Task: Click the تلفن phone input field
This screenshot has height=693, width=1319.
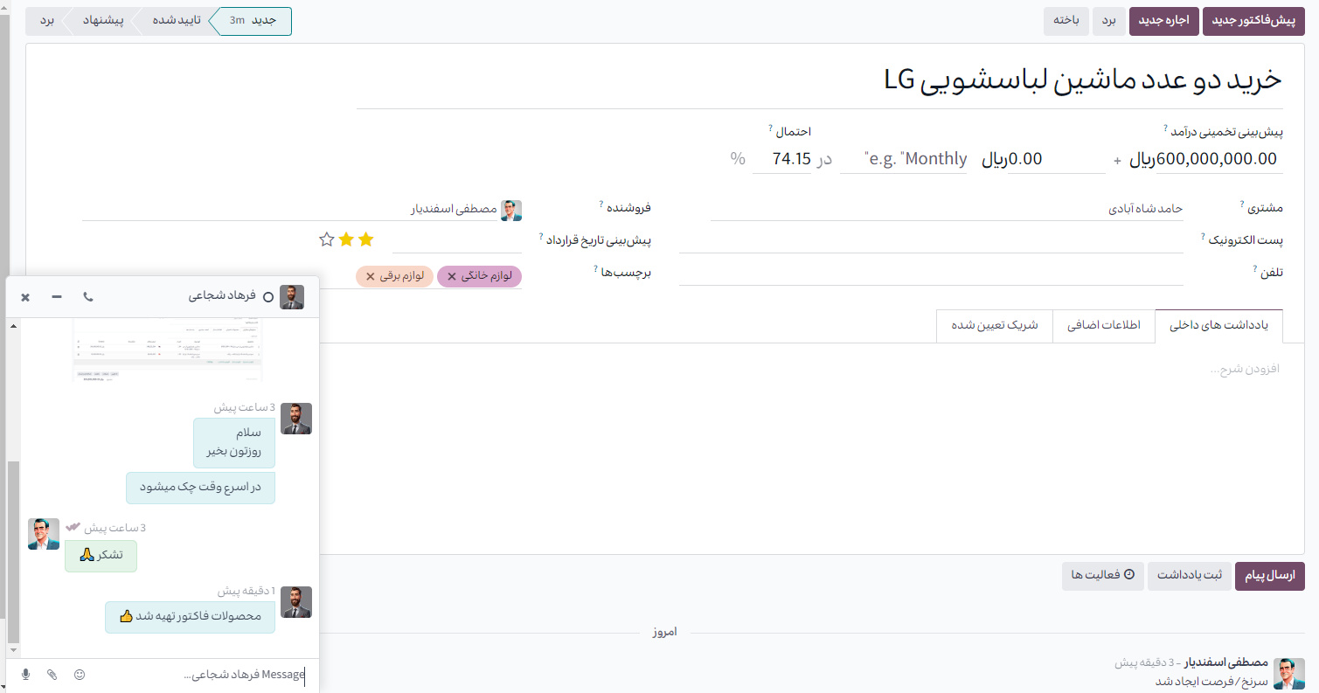Action: (x=931, y=274)
